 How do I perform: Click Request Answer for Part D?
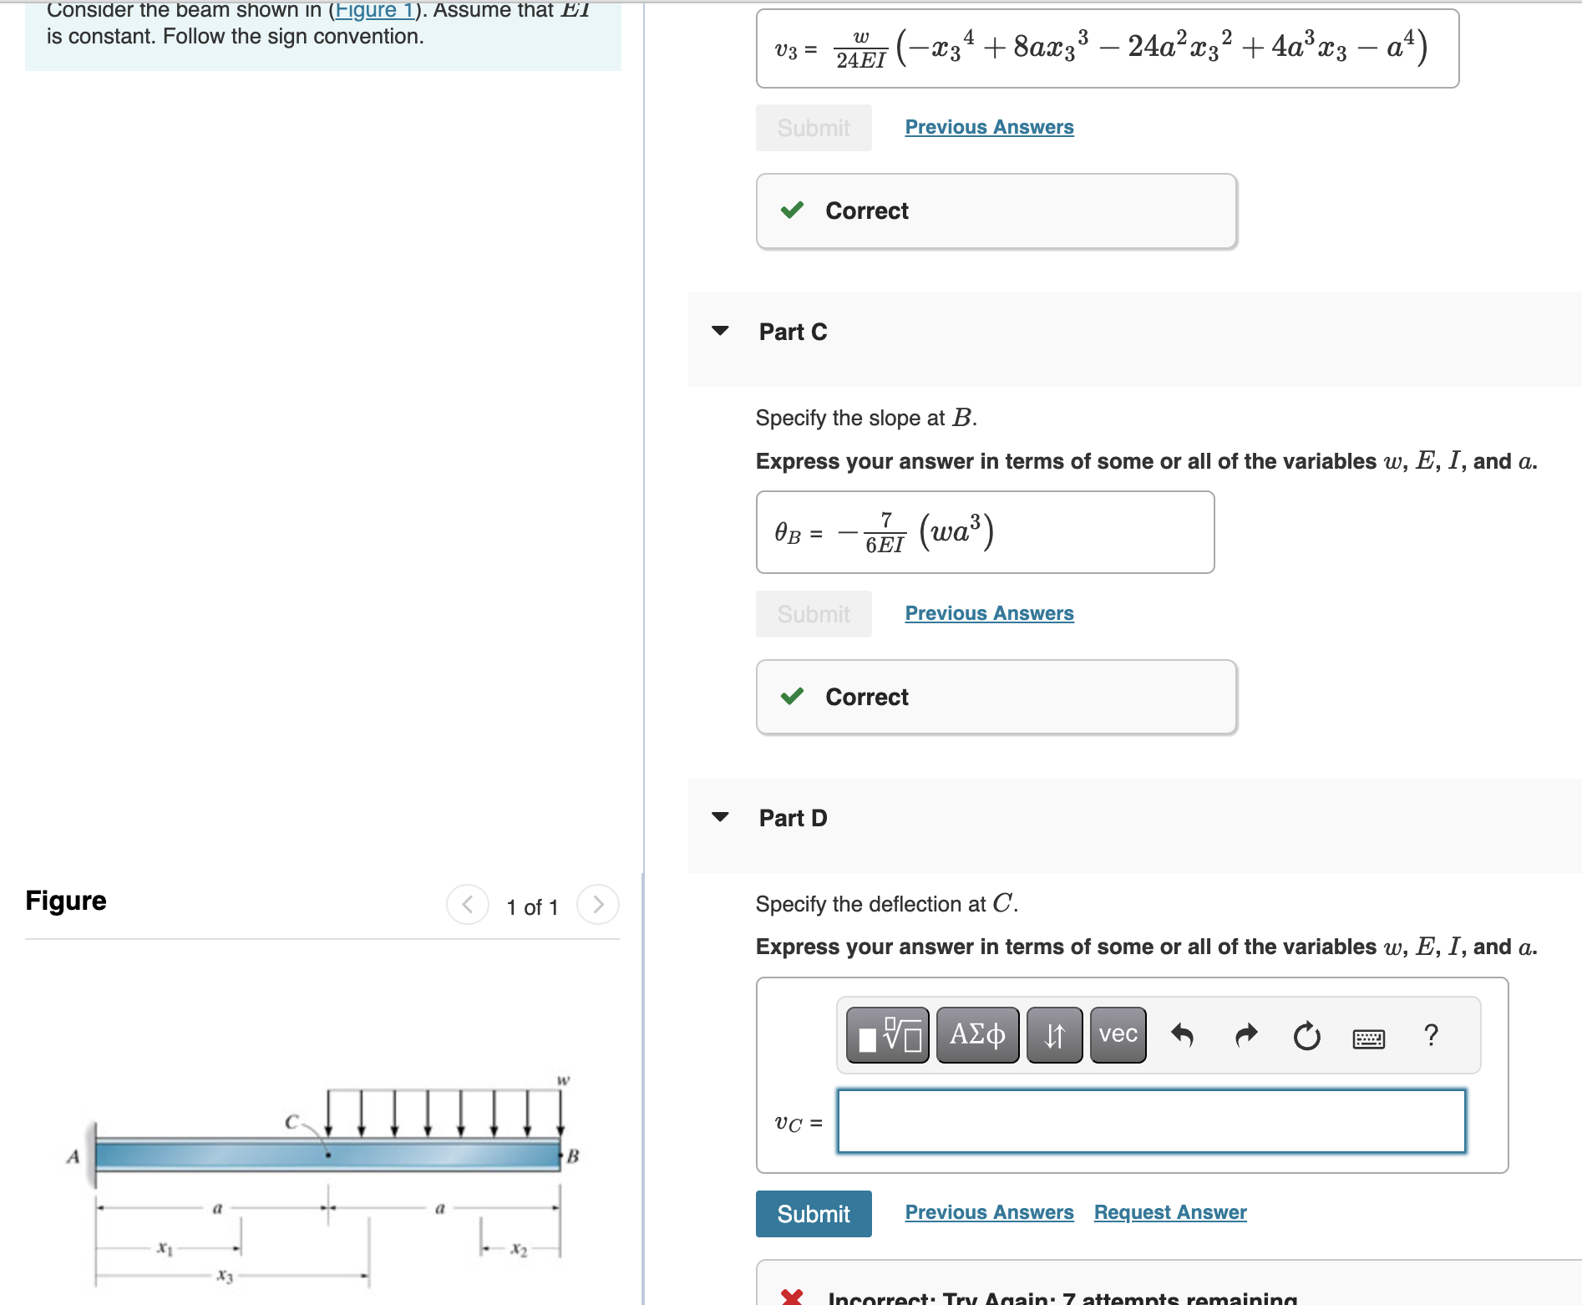point(1169,1212)
